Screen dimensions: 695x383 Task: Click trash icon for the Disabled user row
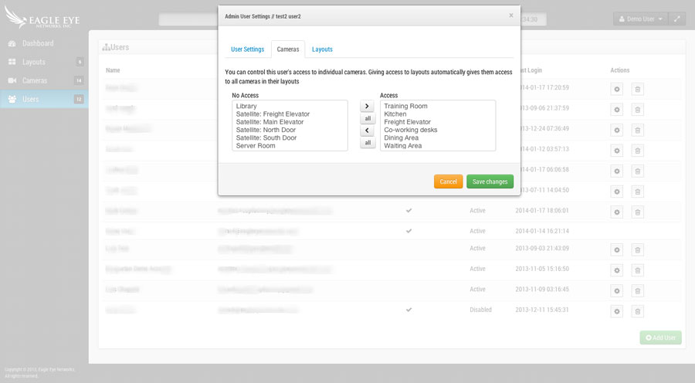[638, 311]
